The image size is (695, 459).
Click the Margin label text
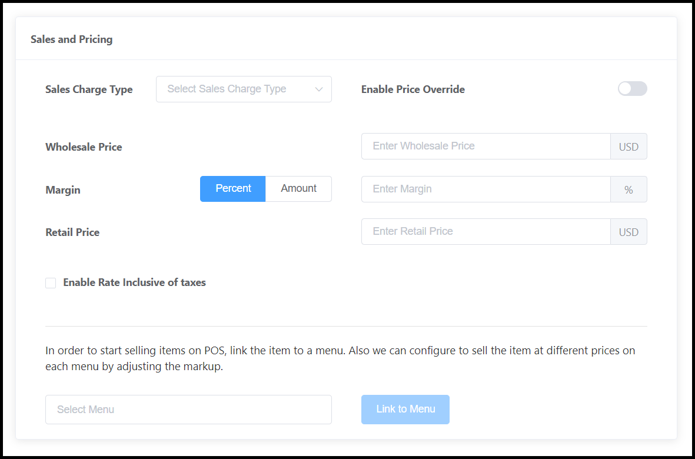[x=62, y=189]
